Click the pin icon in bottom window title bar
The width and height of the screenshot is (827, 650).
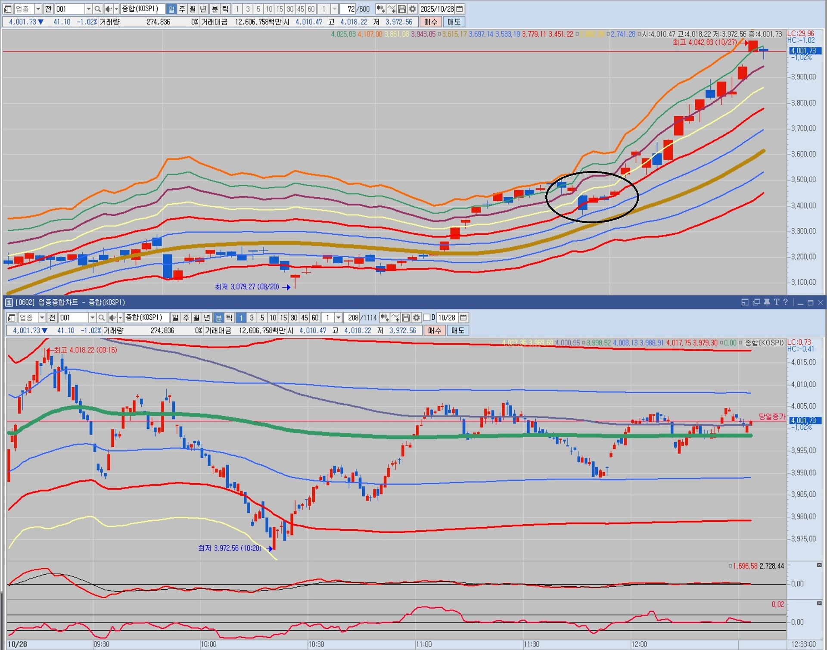[767, 302]
